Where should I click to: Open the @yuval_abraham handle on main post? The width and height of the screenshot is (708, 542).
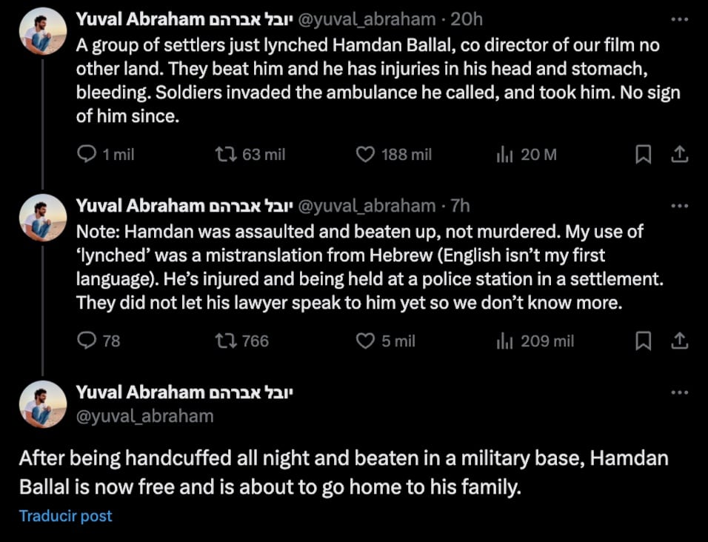coord(145,416)
